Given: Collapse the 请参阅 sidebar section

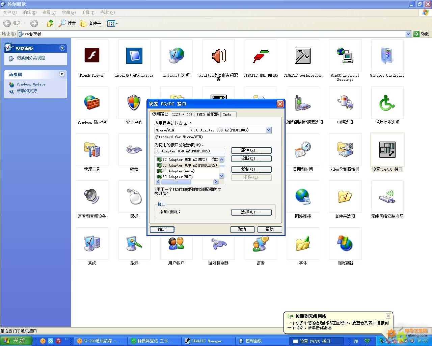Looking at the screenshot, I should tap(62, 74).
